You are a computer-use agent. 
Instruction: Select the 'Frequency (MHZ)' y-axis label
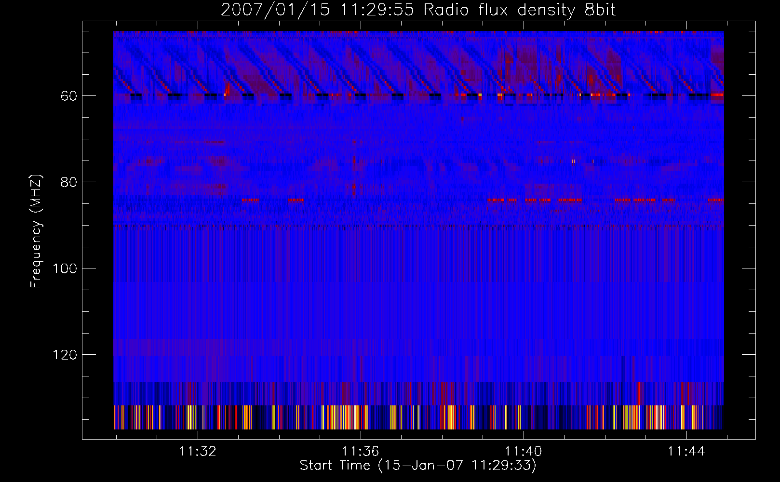[x=37, y=231]
